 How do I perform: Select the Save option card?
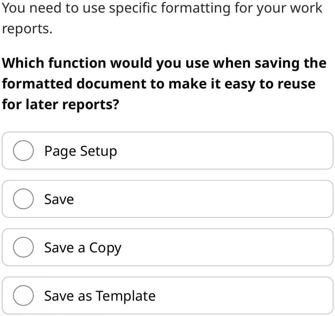(x=167, y=199)
